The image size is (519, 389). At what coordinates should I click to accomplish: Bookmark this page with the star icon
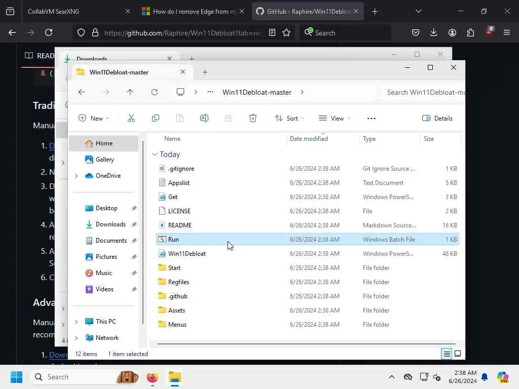pos(286,32)
